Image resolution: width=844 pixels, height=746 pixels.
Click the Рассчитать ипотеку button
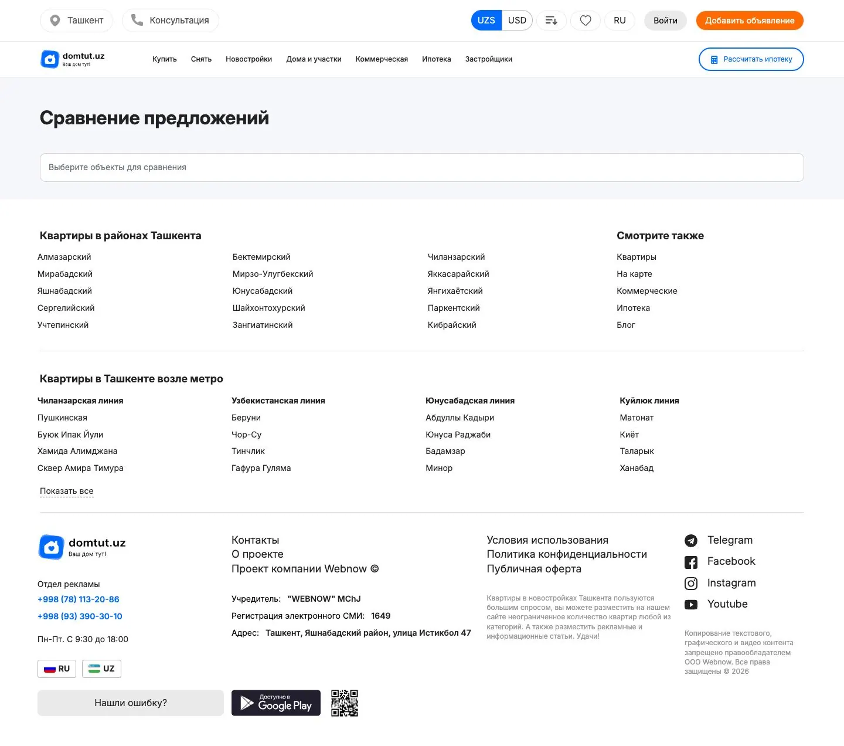751,59
